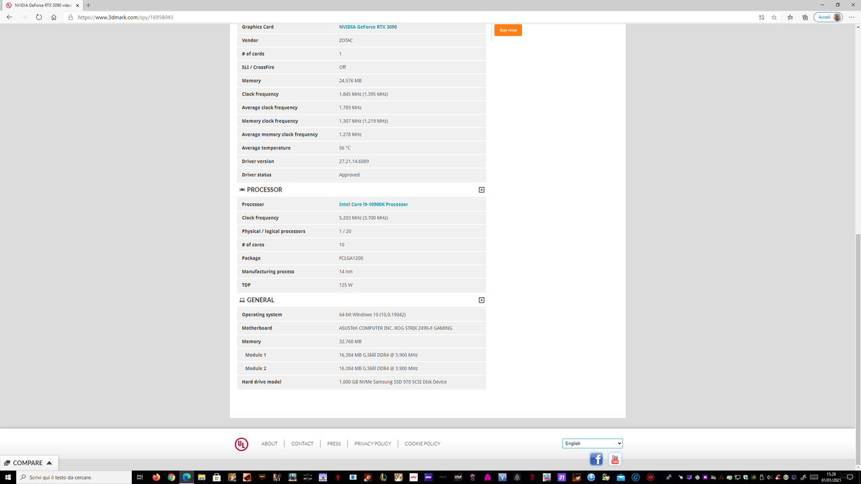Click the UL logo in the footer

coord(241,444)
